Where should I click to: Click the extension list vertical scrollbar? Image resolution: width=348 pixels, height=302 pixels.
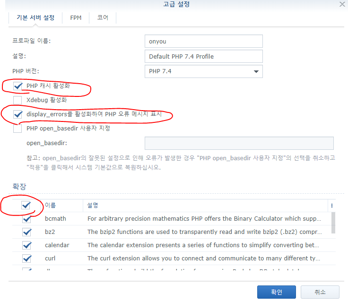click(x=333, y=223)
